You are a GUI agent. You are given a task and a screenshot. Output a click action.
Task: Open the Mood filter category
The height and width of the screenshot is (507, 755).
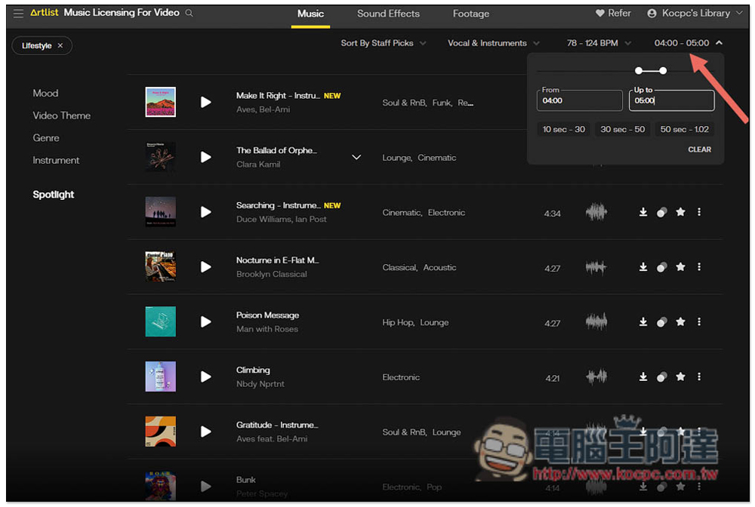click(45, 93)
